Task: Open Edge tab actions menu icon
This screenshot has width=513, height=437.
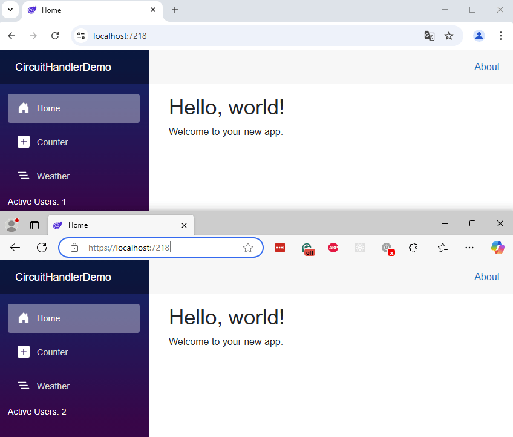Action: tap(34, 225)
